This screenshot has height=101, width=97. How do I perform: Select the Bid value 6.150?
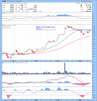coord(21,9)
